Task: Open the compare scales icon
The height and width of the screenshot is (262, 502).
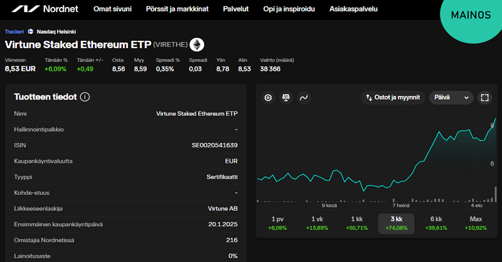Action: click(x=286, y=98)
